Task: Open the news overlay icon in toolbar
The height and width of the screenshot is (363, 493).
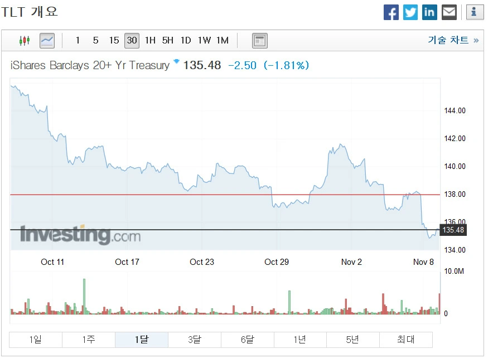Action: (x=260, y=41)
